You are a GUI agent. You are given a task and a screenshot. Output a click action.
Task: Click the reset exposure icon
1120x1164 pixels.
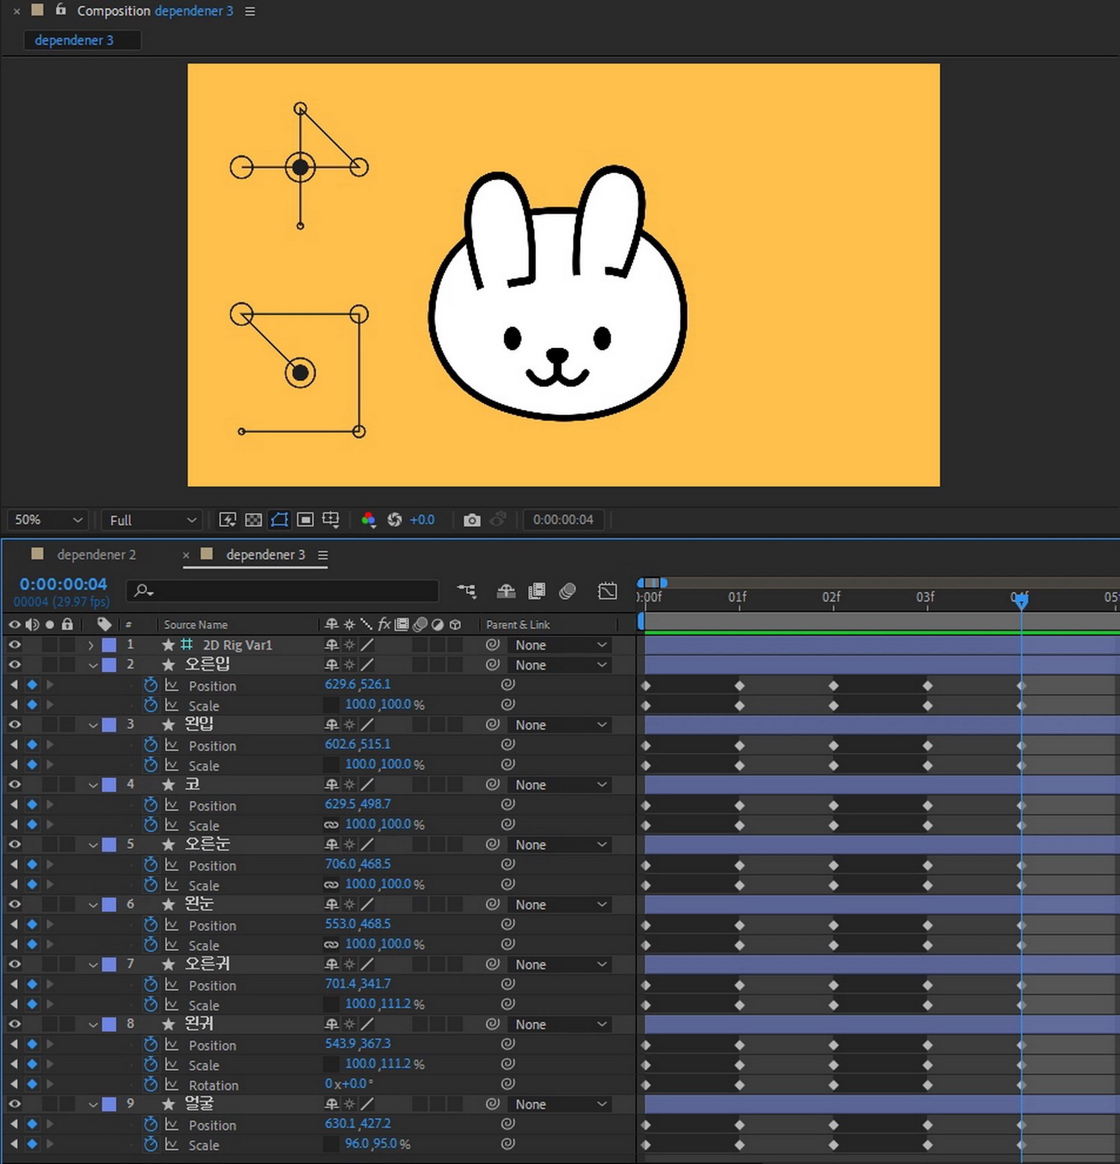pyautogui.click(x=394, y=520)
